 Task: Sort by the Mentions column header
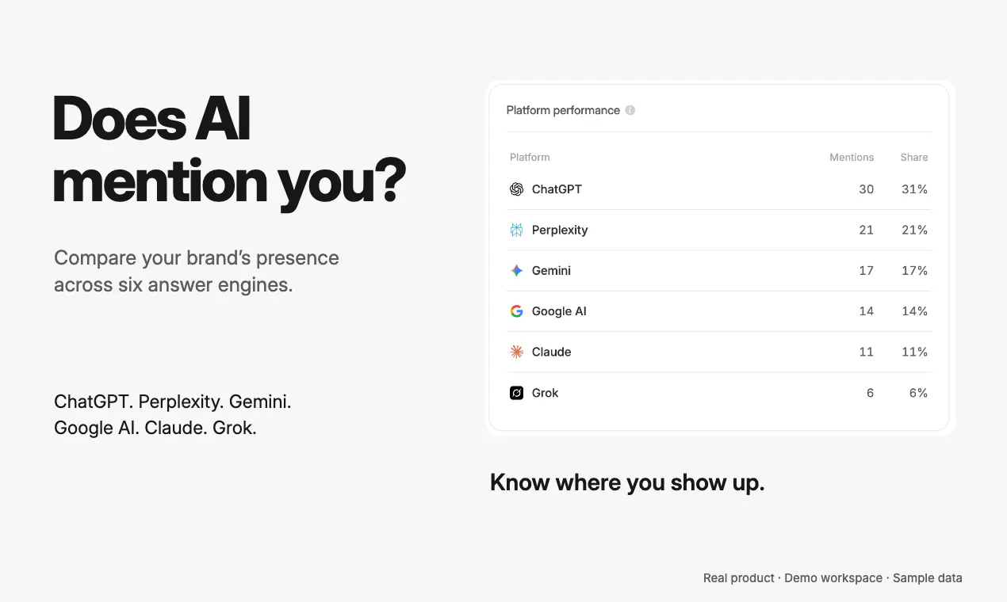pyautogui.click(x=852, y=157)
